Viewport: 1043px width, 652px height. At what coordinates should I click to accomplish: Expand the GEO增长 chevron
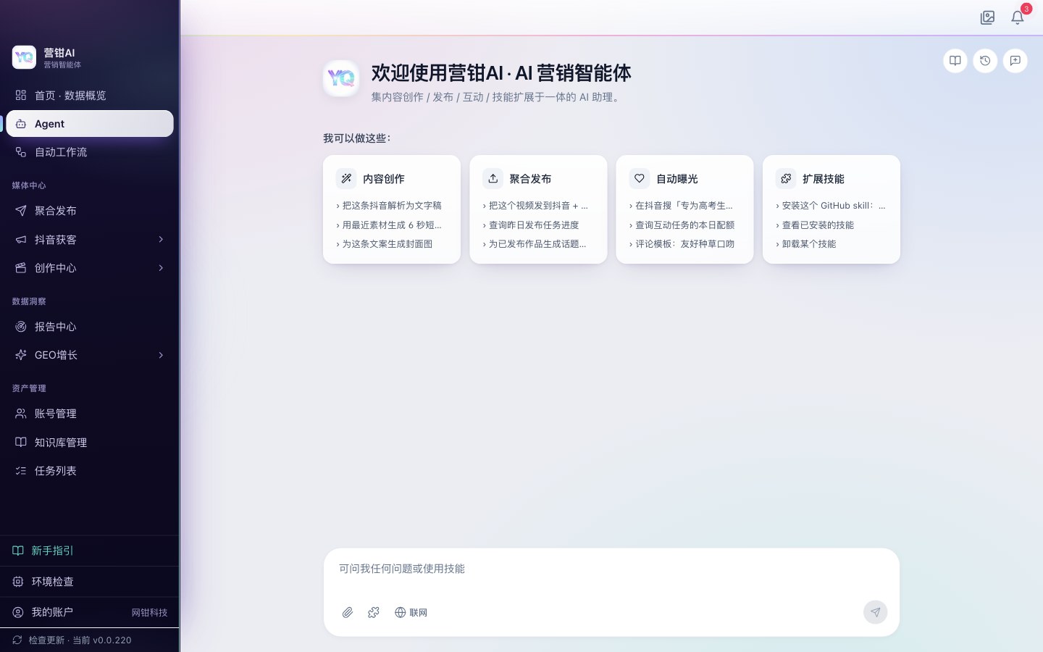(161, 355)
